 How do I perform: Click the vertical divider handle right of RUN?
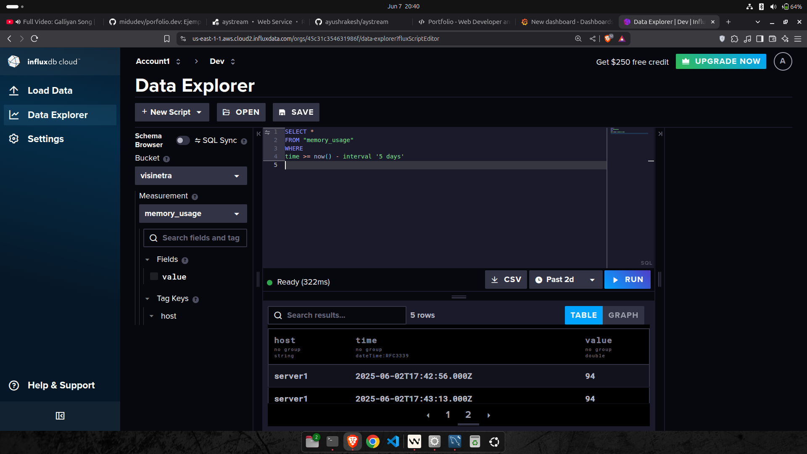tap(659, 280)
